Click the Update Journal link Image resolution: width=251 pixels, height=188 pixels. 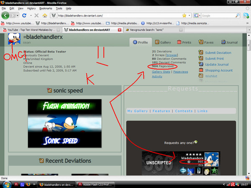click(217, 65)
